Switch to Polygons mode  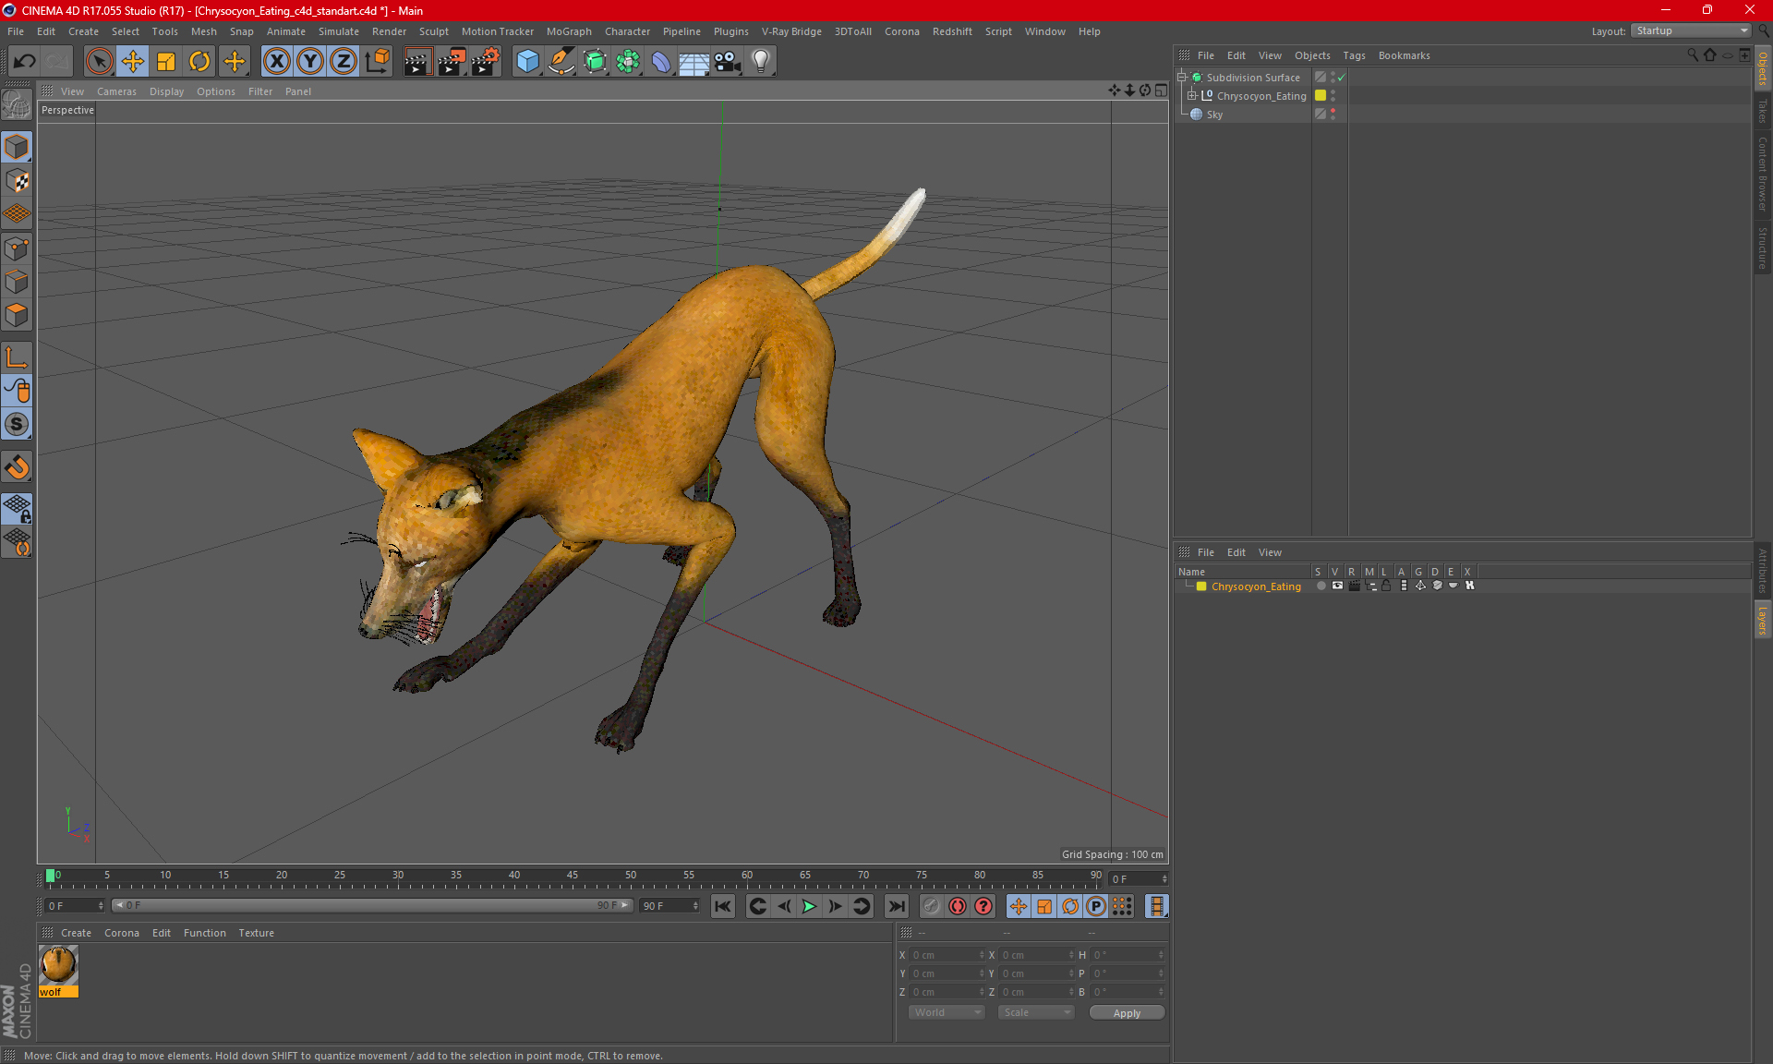click(x=17, y=315)
